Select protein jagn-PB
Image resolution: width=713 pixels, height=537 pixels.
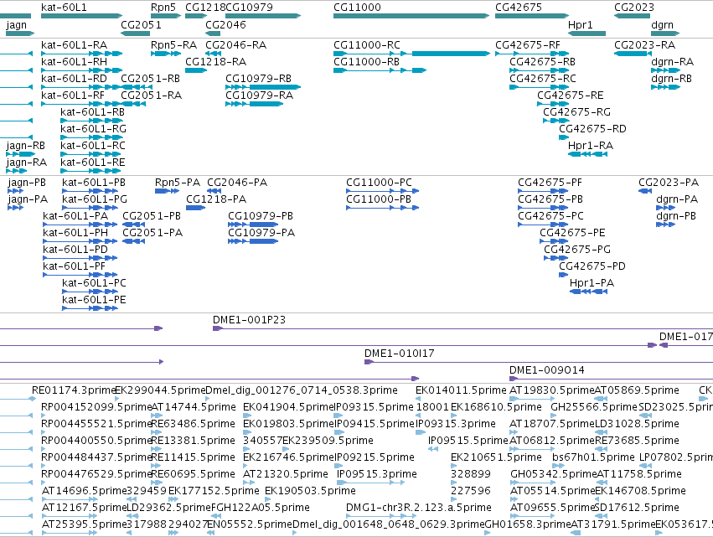15,191
